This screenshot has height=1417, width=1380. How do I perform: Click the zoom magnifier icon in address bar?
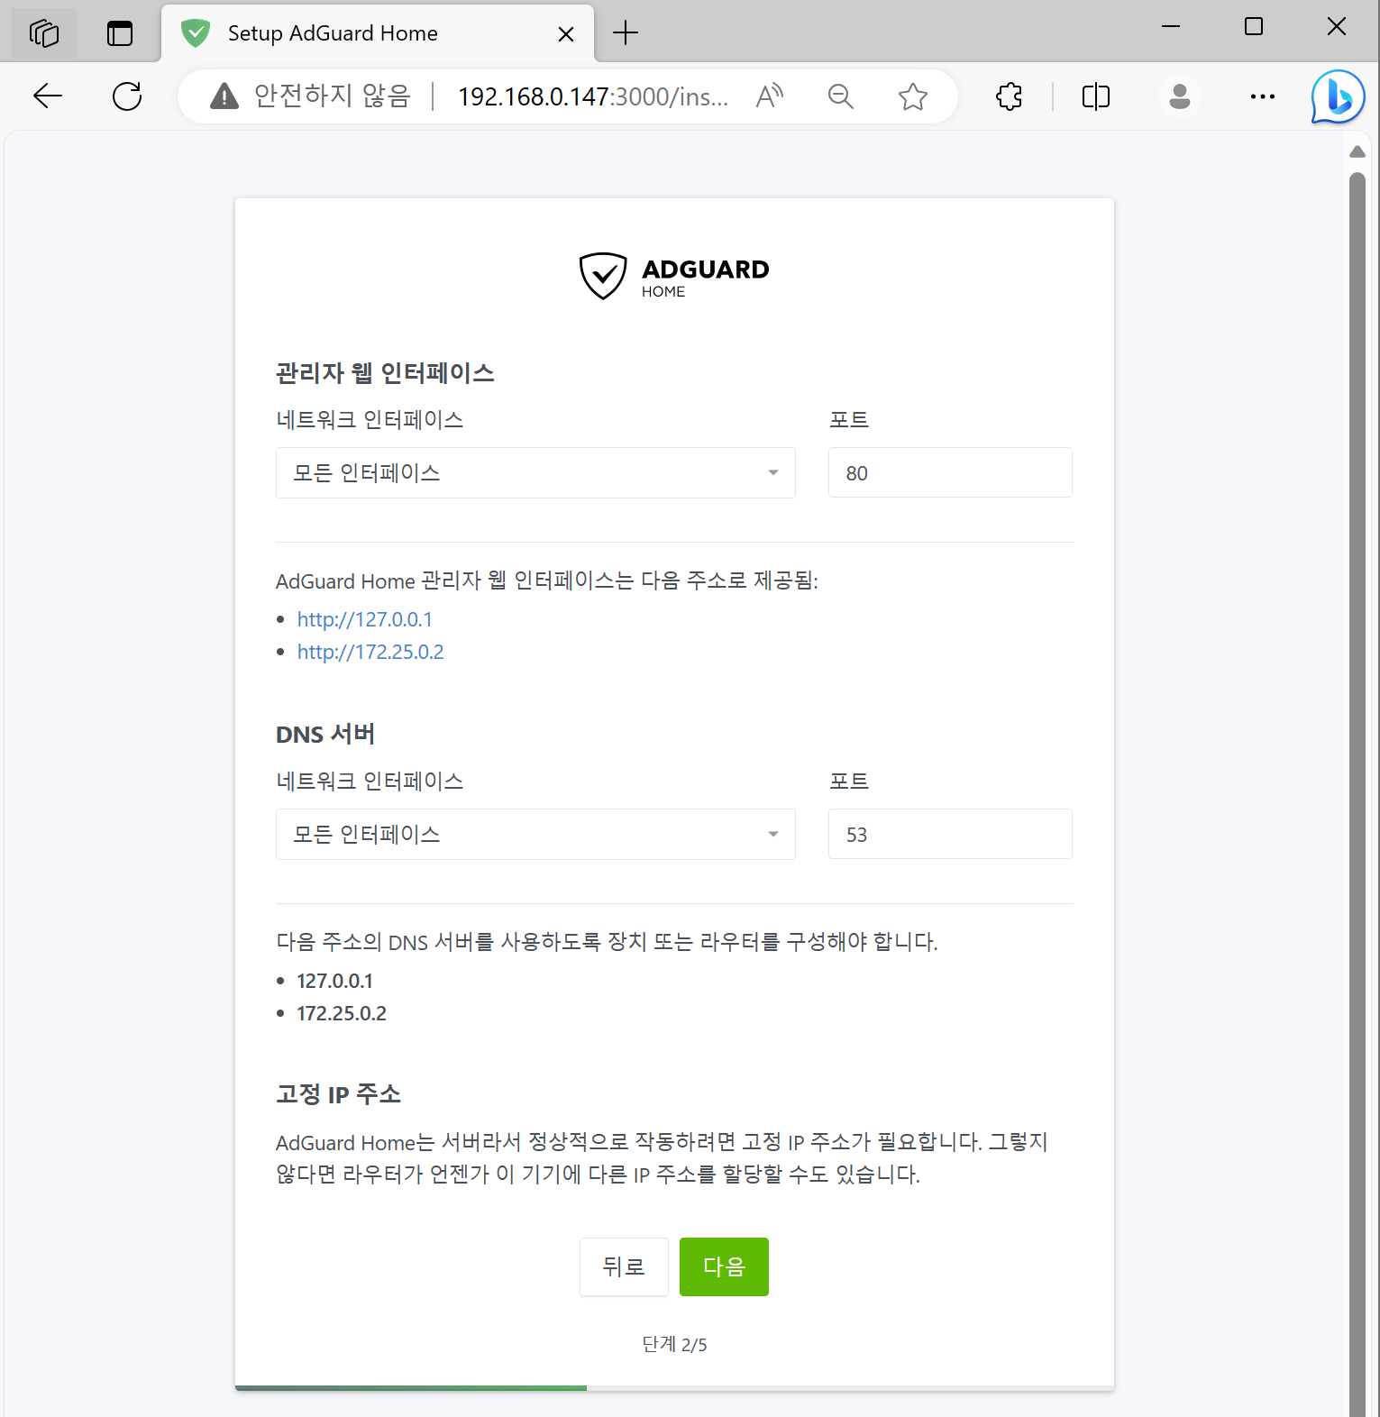point(841,96)
